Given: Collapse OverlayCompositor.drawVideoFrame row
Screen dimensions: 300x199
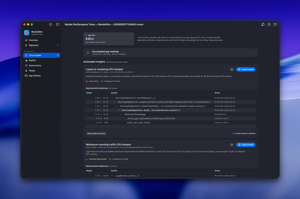Looking at the screenshot, I should [x=117, y=106].
